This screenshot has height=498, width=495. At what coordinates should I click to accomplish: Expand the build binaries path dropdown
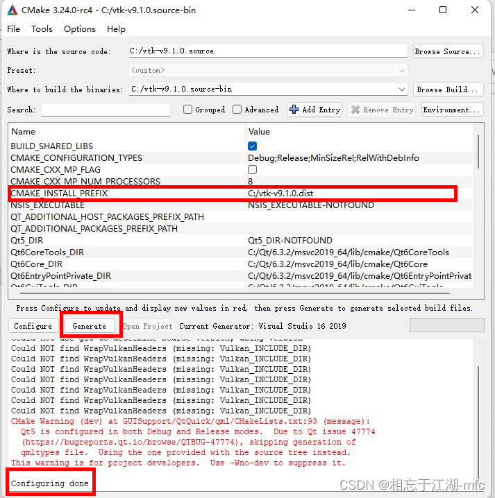click(402, 89)
